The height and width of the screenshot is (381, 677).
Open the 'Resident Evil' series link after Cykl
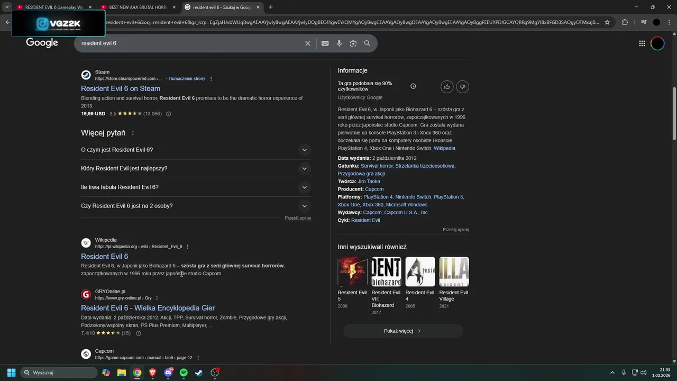pos(365,221)
